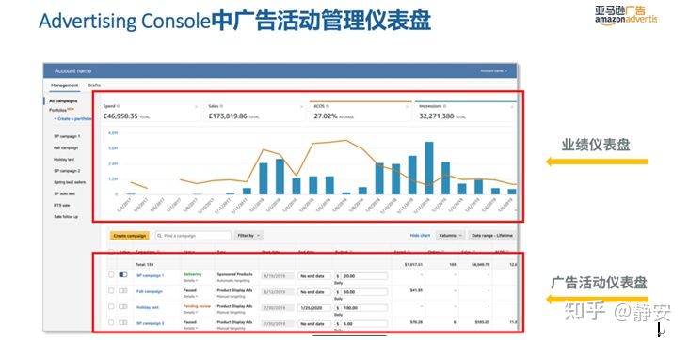Close the Impressions metric card
The height and width of the screenshot is (340, 689).
[512, 107]
